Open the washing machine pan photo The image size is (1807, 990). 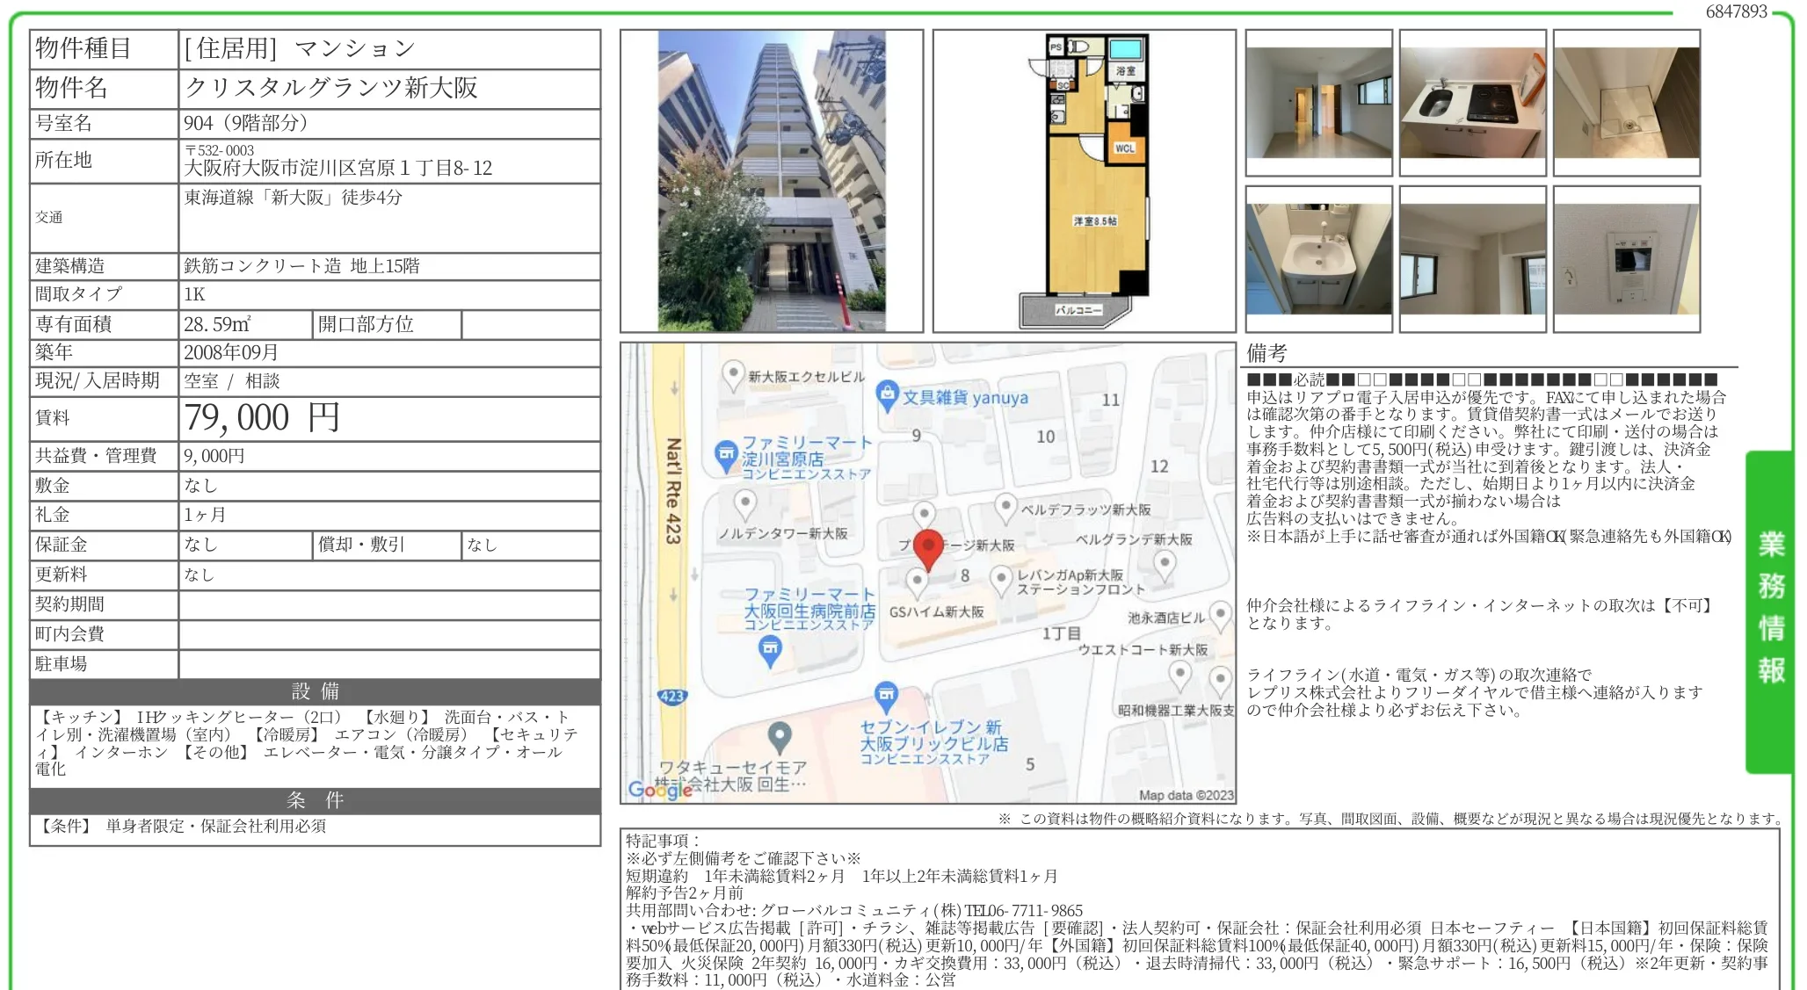pyautogui.click(x=1626, y=103)
